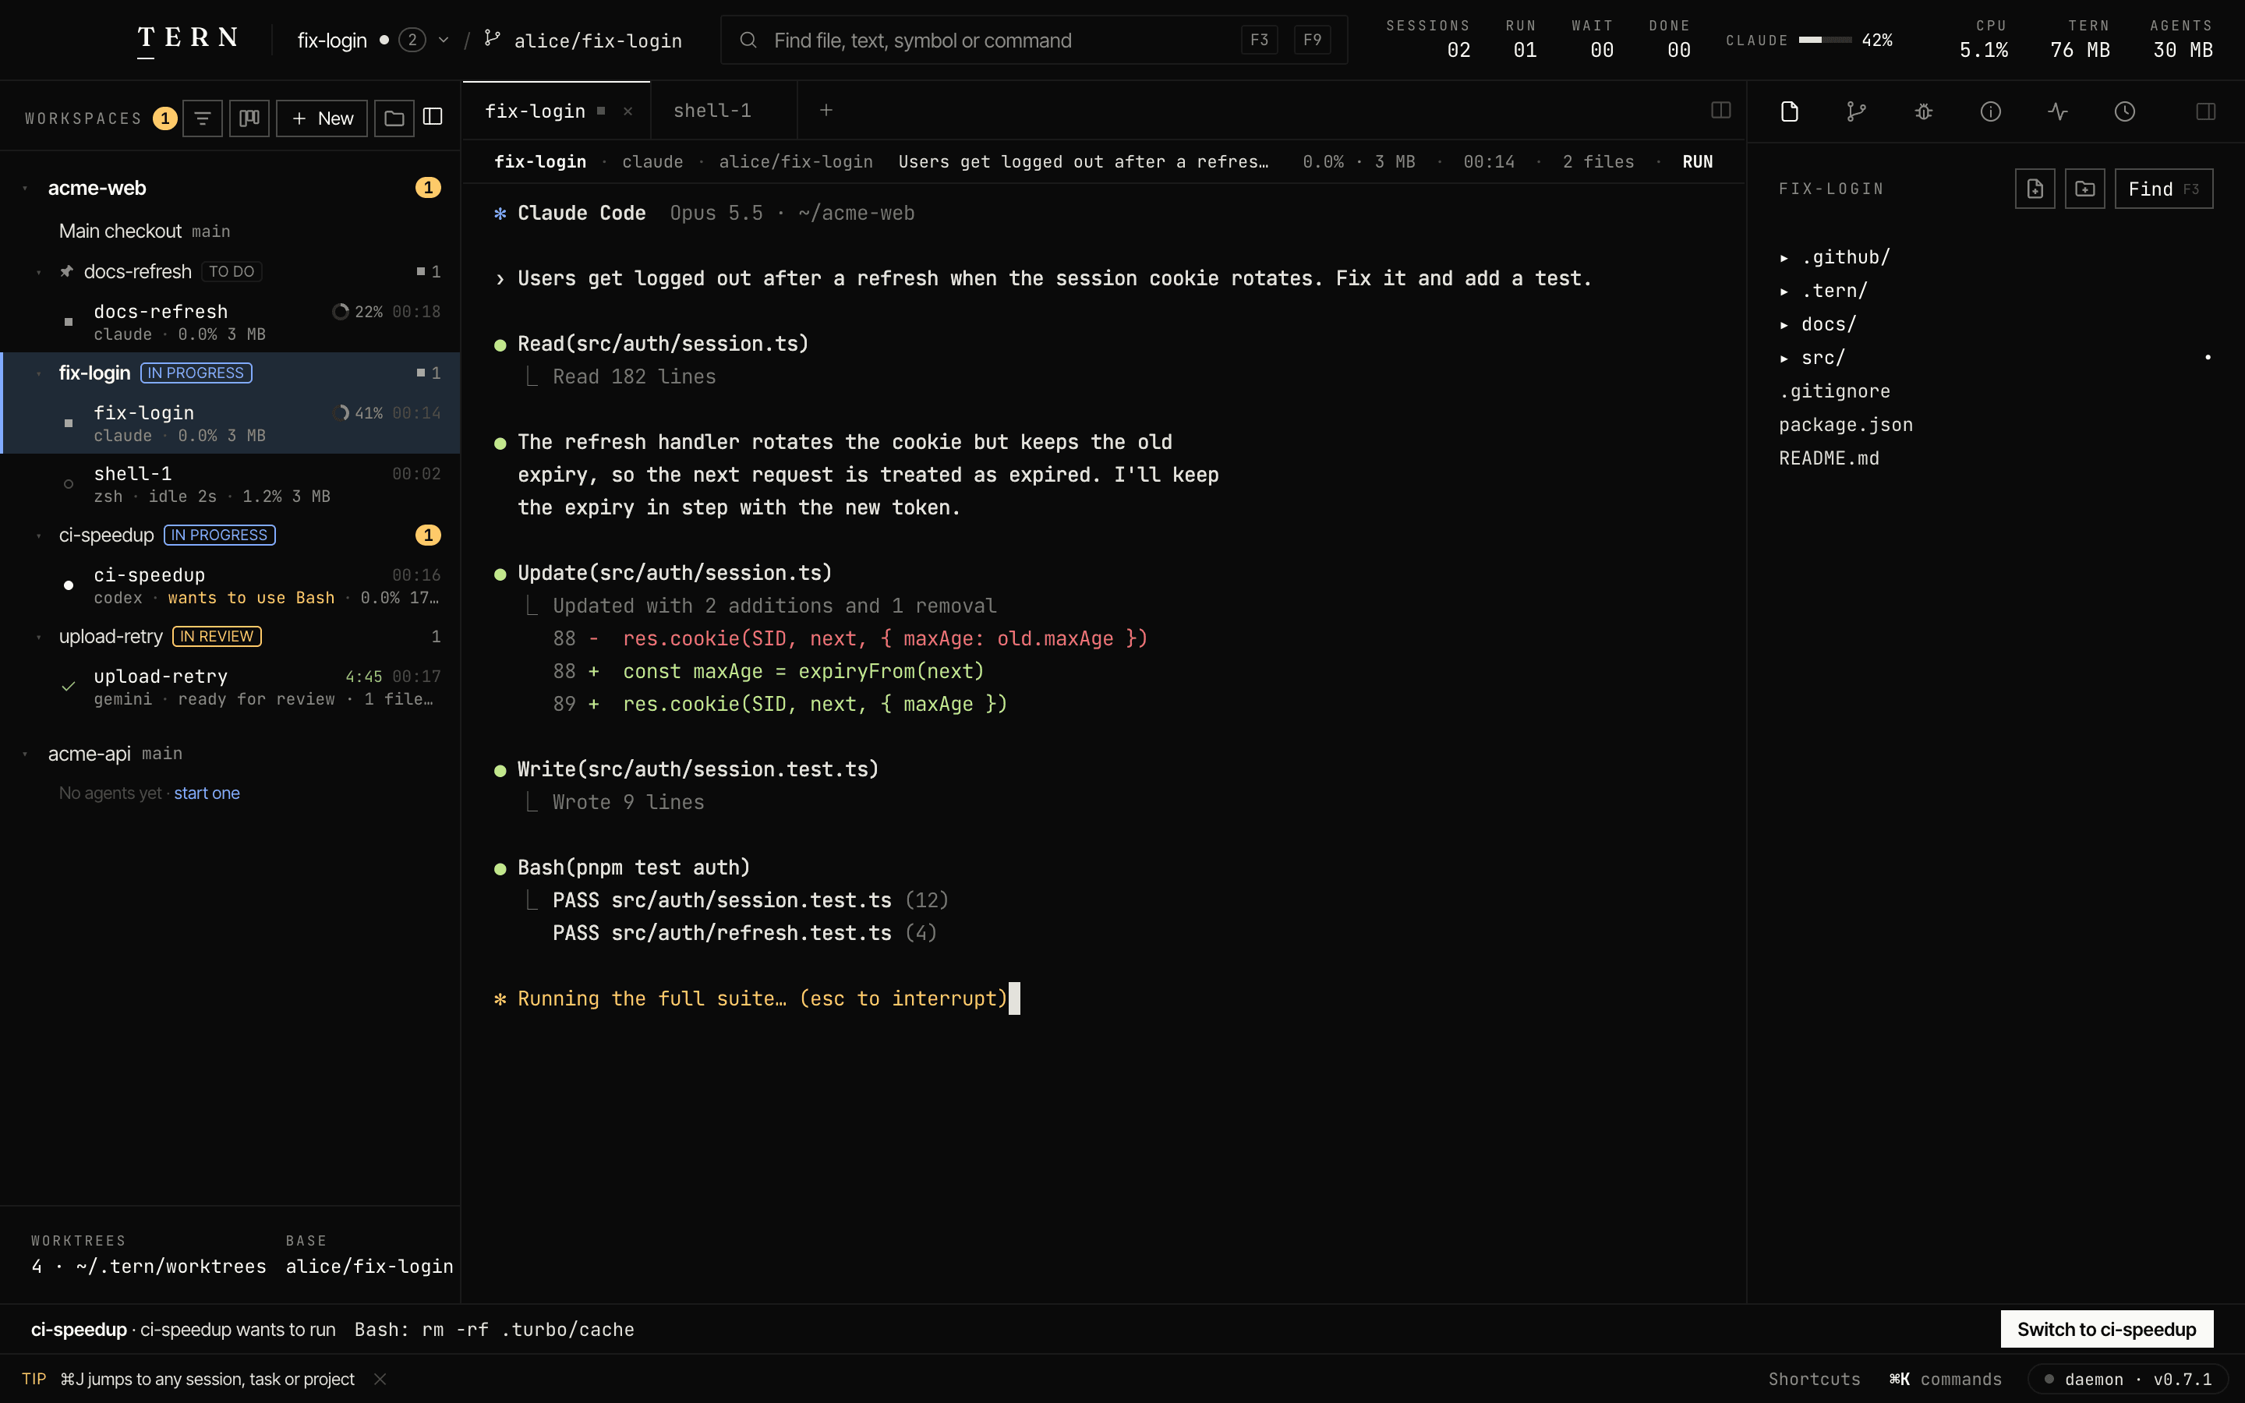
Task: Close the fix-login tab
Action: 628,111
